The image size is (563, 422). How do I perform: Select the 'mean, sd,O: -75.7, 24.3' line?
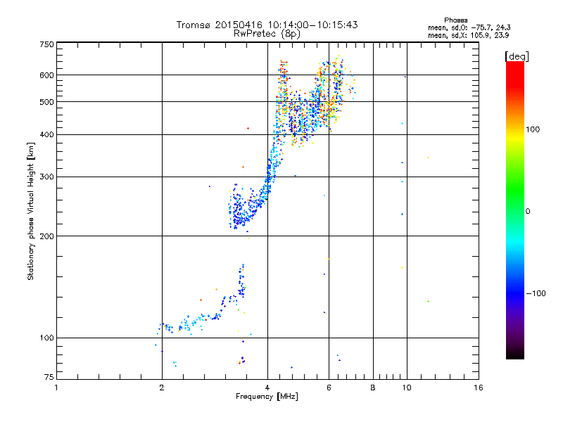(x=469, y=27)
